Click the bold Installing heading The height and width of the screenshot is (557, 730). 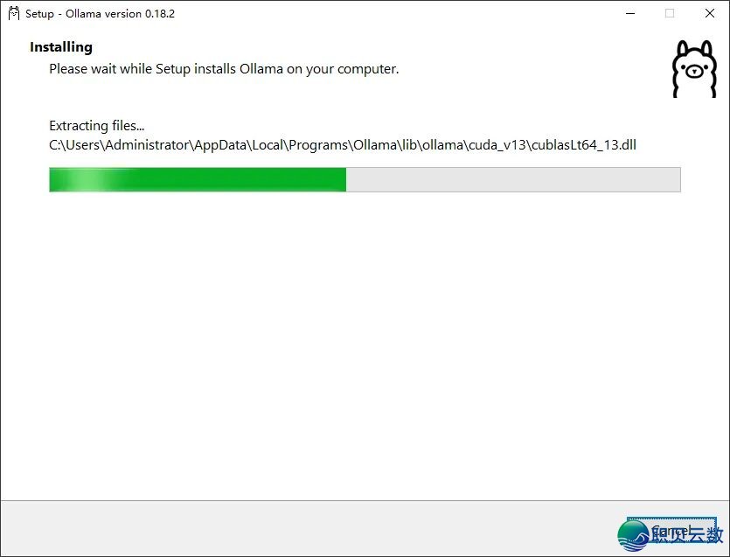(x=61, y=47)
